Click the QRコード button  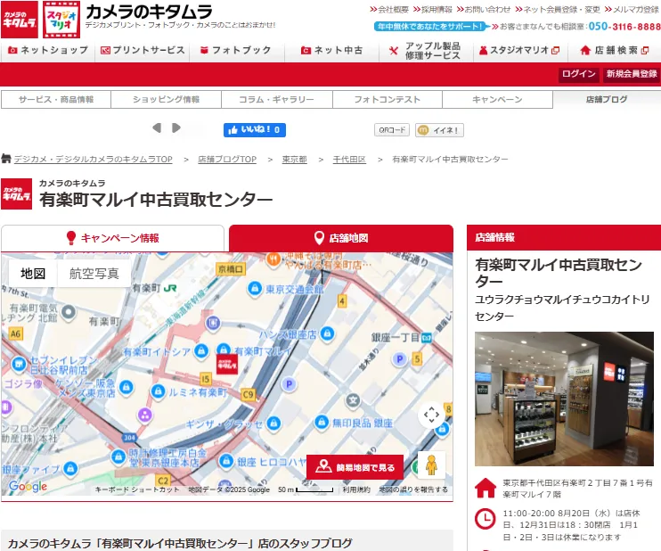point(392,130)
